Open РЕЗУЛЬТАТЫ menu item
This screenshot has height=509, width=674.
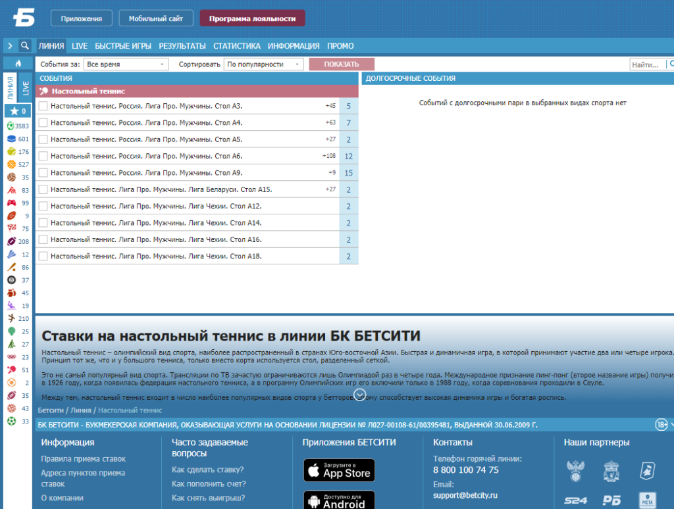click(x=182, y=45)
